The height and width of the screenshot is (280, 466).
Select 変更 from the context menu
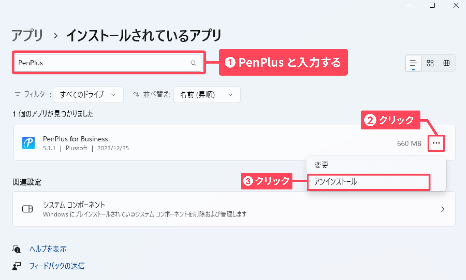(322, 165)
